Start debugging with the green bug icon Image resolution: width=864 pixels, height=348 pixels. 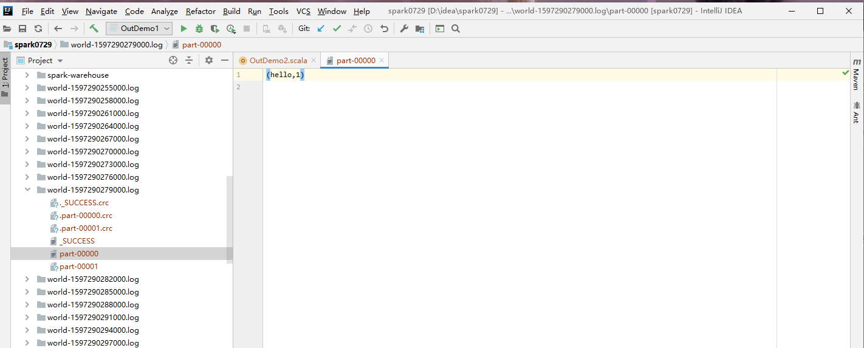199,29
